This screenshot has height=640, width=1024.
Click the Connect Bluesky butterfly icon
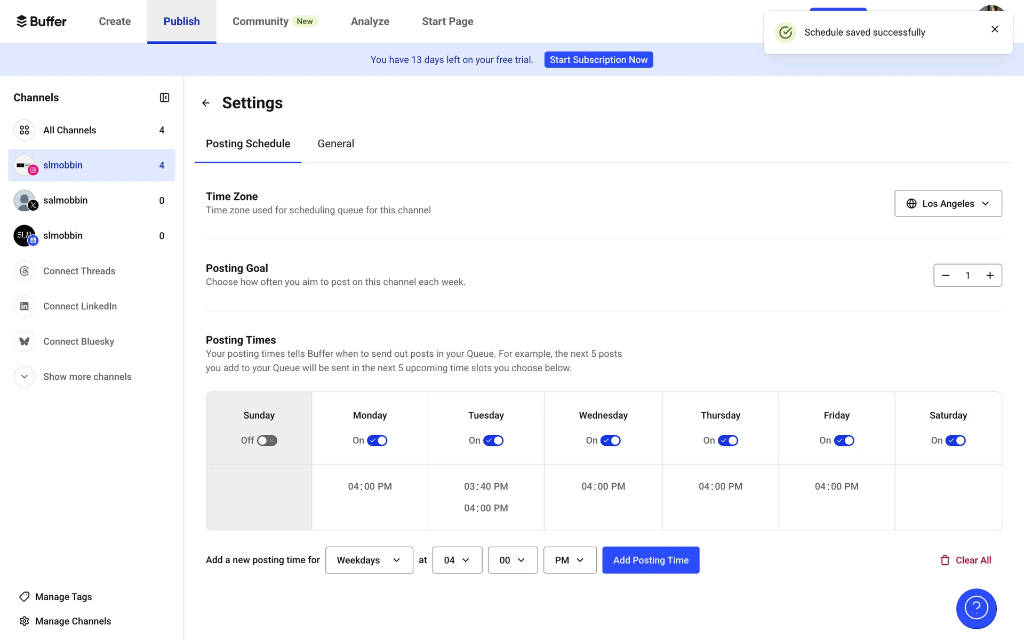pyautogui.click(x=25, y=341)
